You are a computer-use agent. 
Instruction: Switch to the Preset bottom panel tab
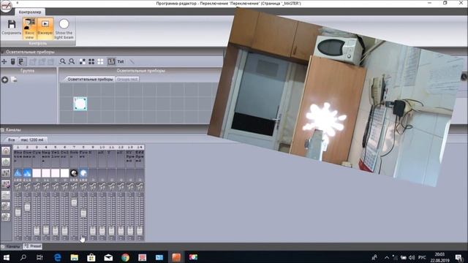(x=33, y=246)
